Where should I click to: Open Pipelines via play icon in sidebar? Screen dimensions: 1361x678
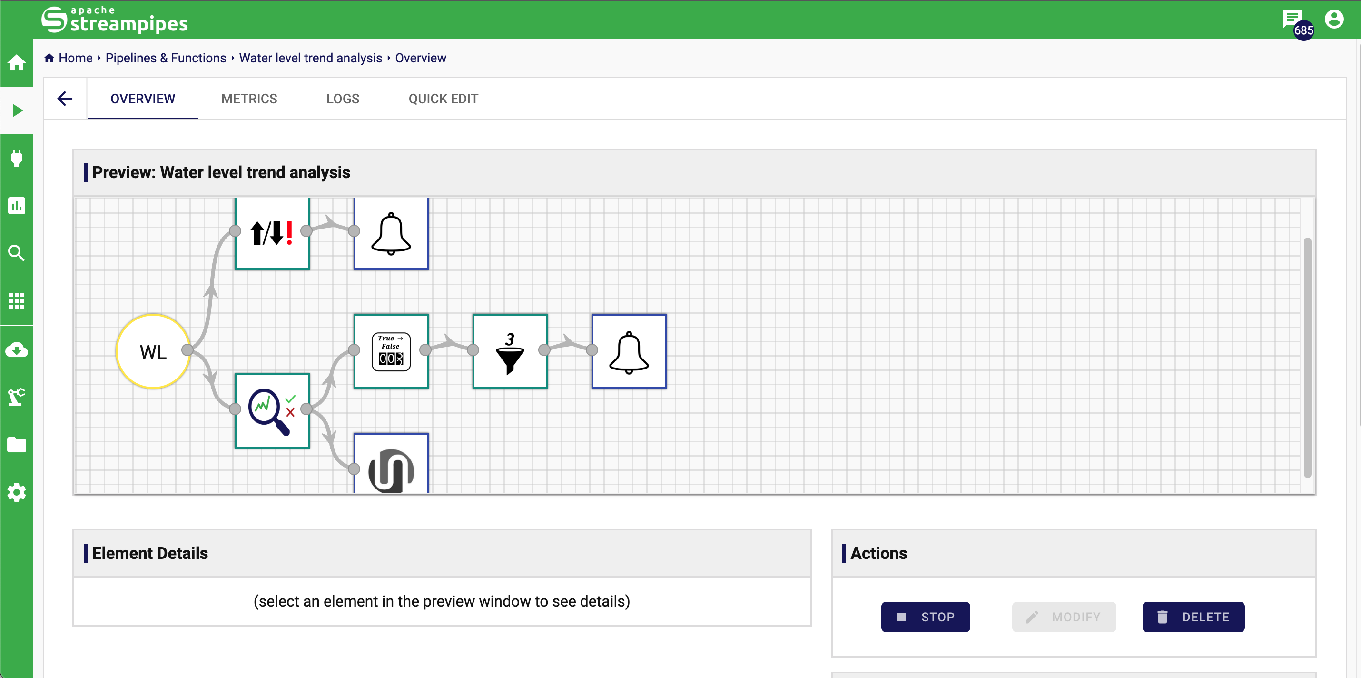(16, 110)
